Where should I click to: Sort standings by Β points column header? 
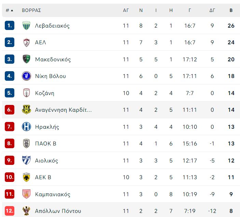(231, 10)
